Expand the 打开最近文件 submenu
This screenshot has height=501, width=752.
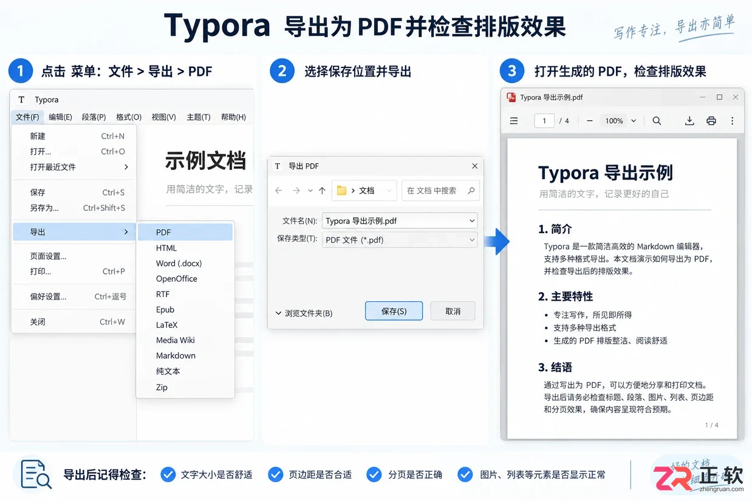coord(74,167)
